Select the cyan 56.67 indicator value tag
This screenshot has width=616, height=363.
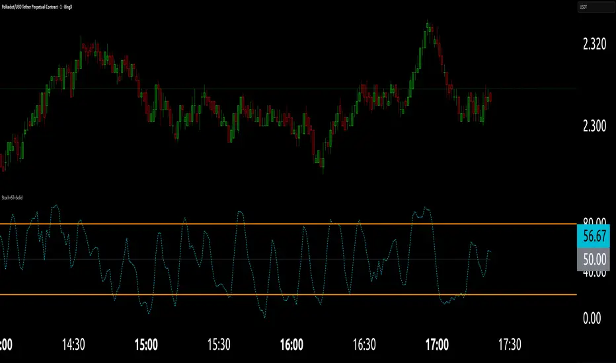594,236
